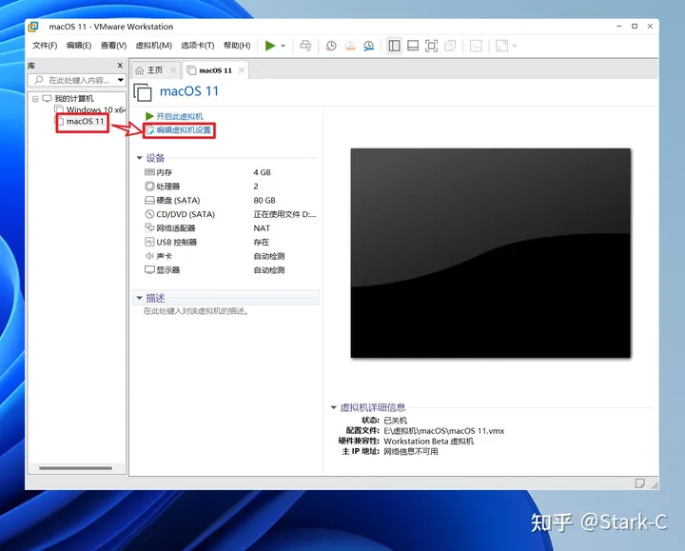Click the virtual machine black preview thumbnail
685x551 pixels.
coord(490,253)
